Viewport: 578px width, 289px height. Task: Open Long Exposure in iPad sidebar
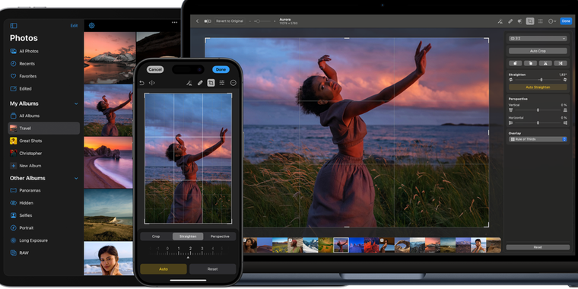pyautogui.click(x=43, y=241)
